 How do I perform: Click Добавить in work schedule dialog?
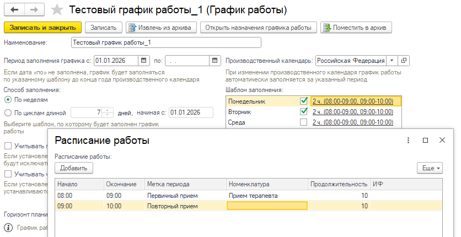[74, 168]
